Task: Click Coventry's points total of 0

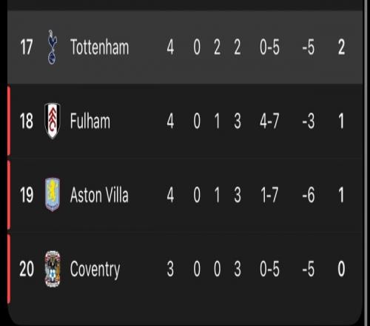Action: coord(341,269)
